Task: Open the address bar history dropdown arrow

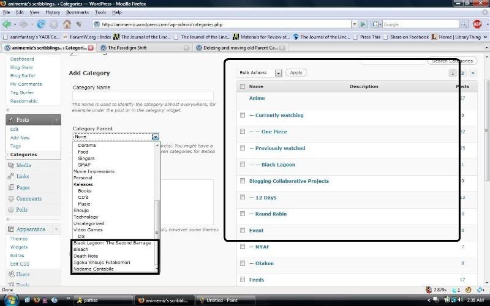Action: [355, 24]
